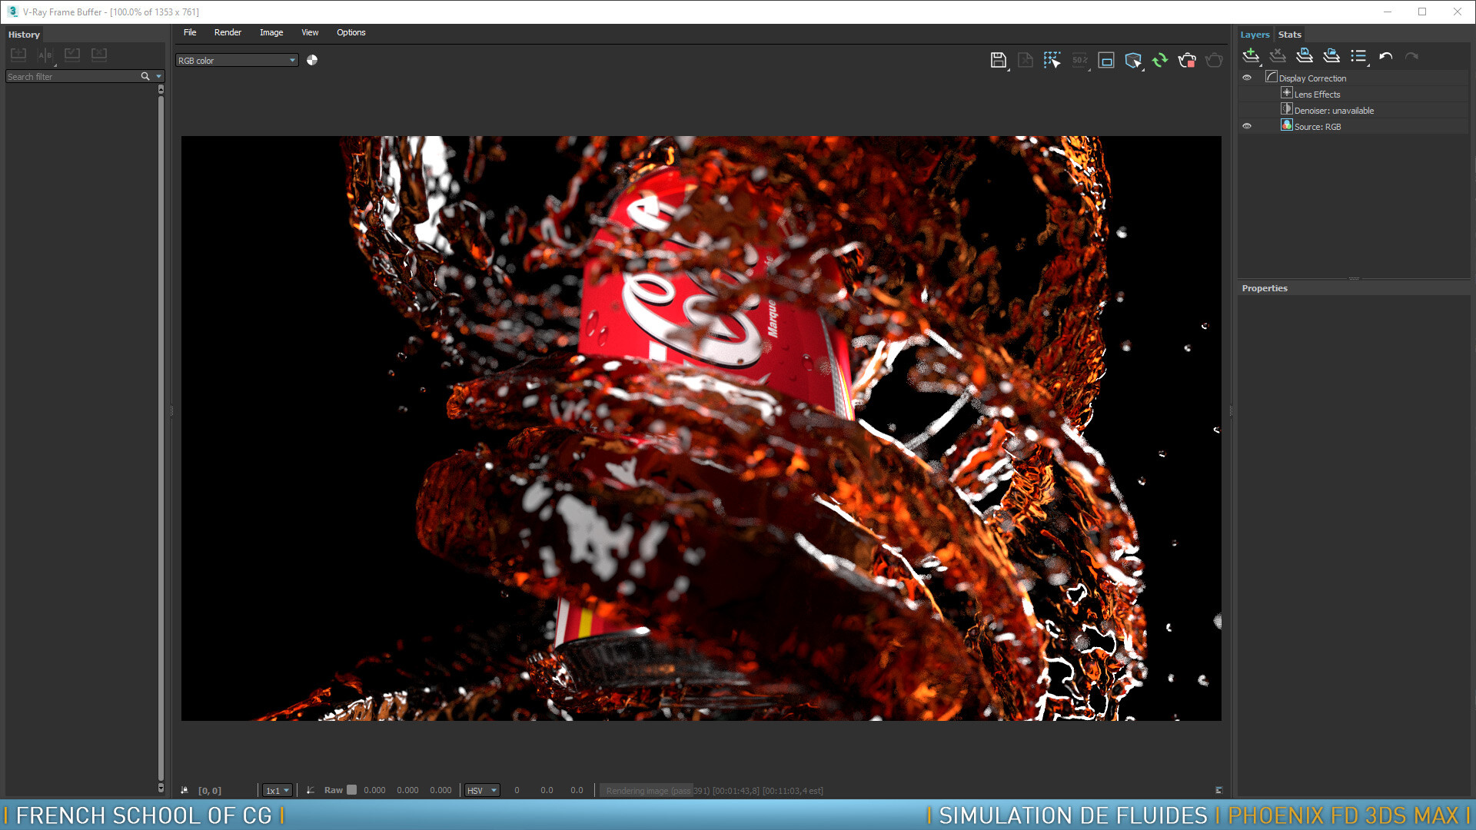Click the Save layer preset icon

(1305, 56)
